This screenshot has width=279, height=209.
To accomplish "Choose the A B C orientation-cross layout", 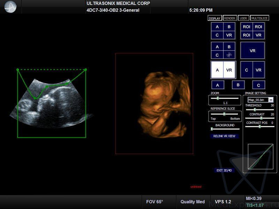I will click(223, 51).
